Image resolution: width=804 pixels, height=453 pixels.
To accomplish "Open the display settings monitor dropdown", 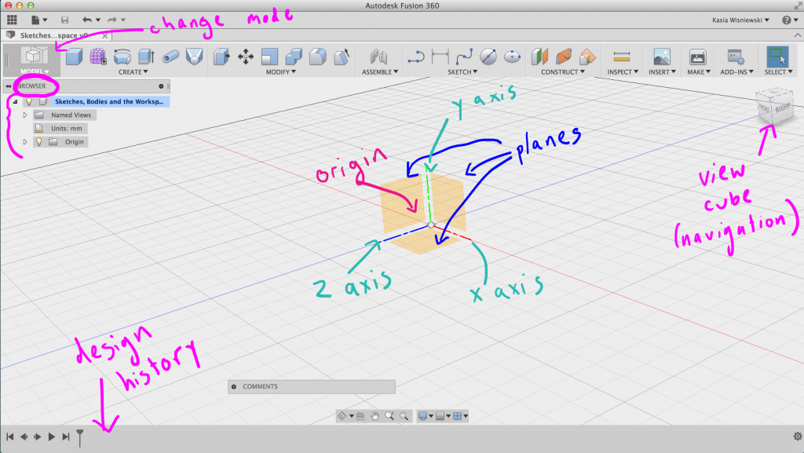I will [x=425, y=416].
